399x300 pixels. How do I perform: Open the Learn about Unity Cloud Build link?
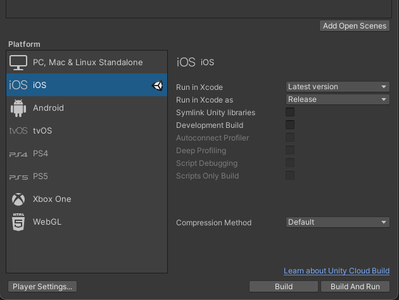click(x=336, y=271)
